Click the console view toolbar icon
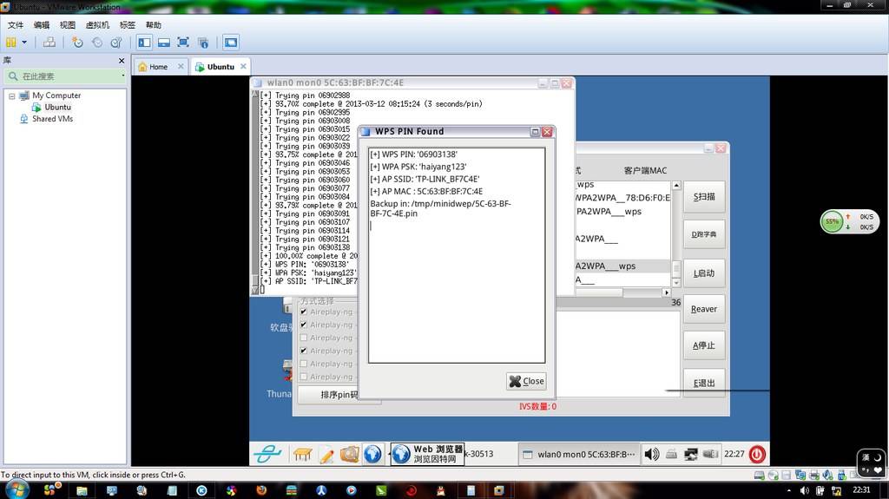 [231, 42]
